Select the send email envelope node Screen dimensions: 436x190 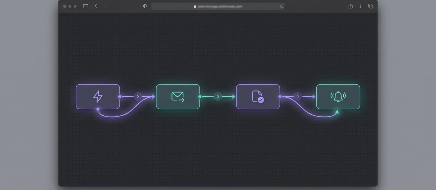178,97
